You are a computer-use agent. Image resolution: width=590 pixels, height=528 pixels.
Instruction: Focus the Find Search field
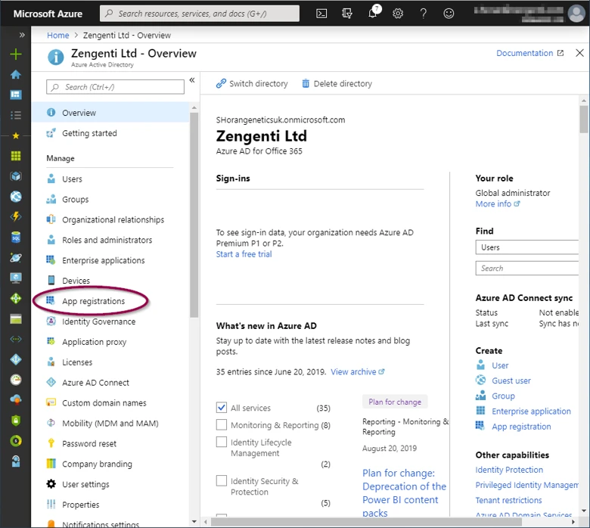click(x=526, y=269)
